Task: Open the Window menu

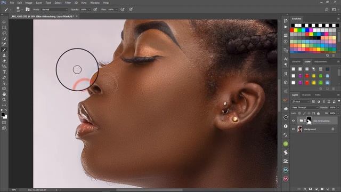Action: point(95,3)
